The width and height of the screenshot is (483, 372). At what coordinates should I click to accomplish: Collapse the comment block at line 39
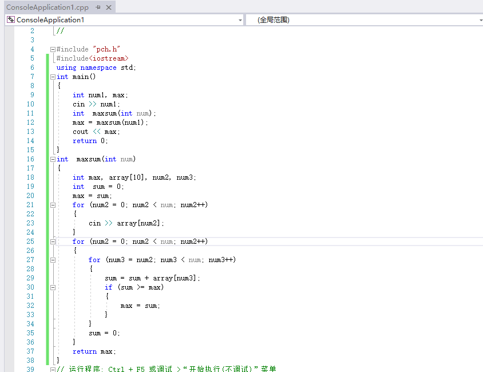53,370
